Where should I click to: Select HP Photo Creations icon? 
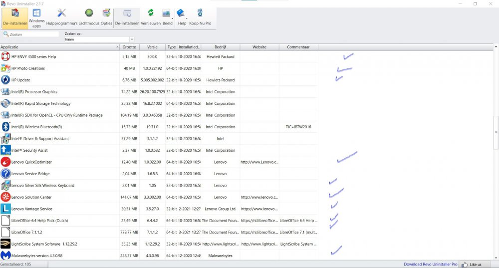click(5, 68)
